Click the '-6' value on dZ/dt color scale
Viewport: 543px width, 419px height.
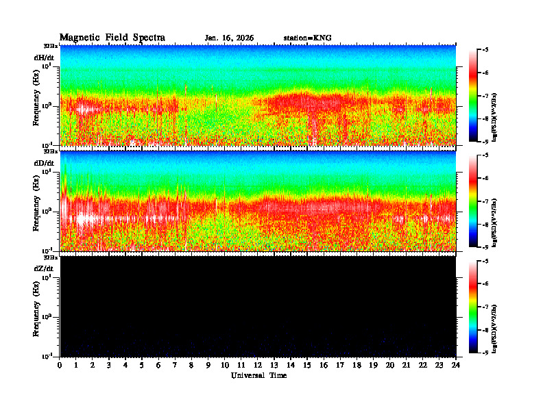click(485, 284)
